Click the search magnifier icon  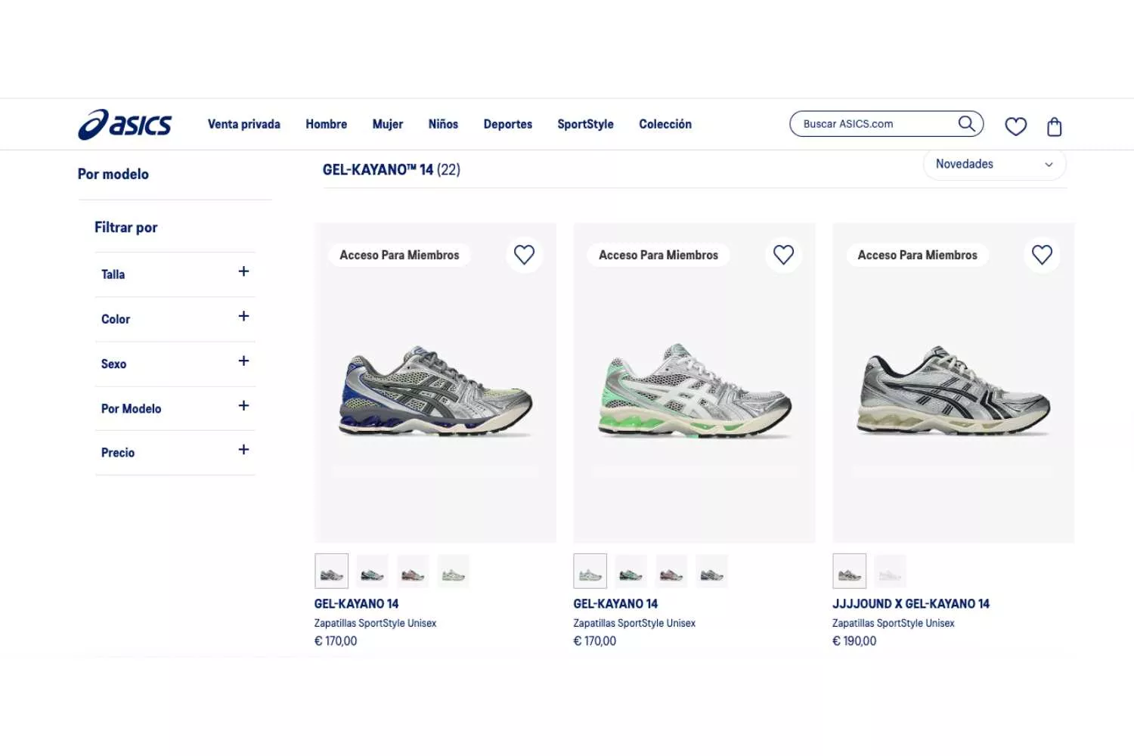(966, 123)
